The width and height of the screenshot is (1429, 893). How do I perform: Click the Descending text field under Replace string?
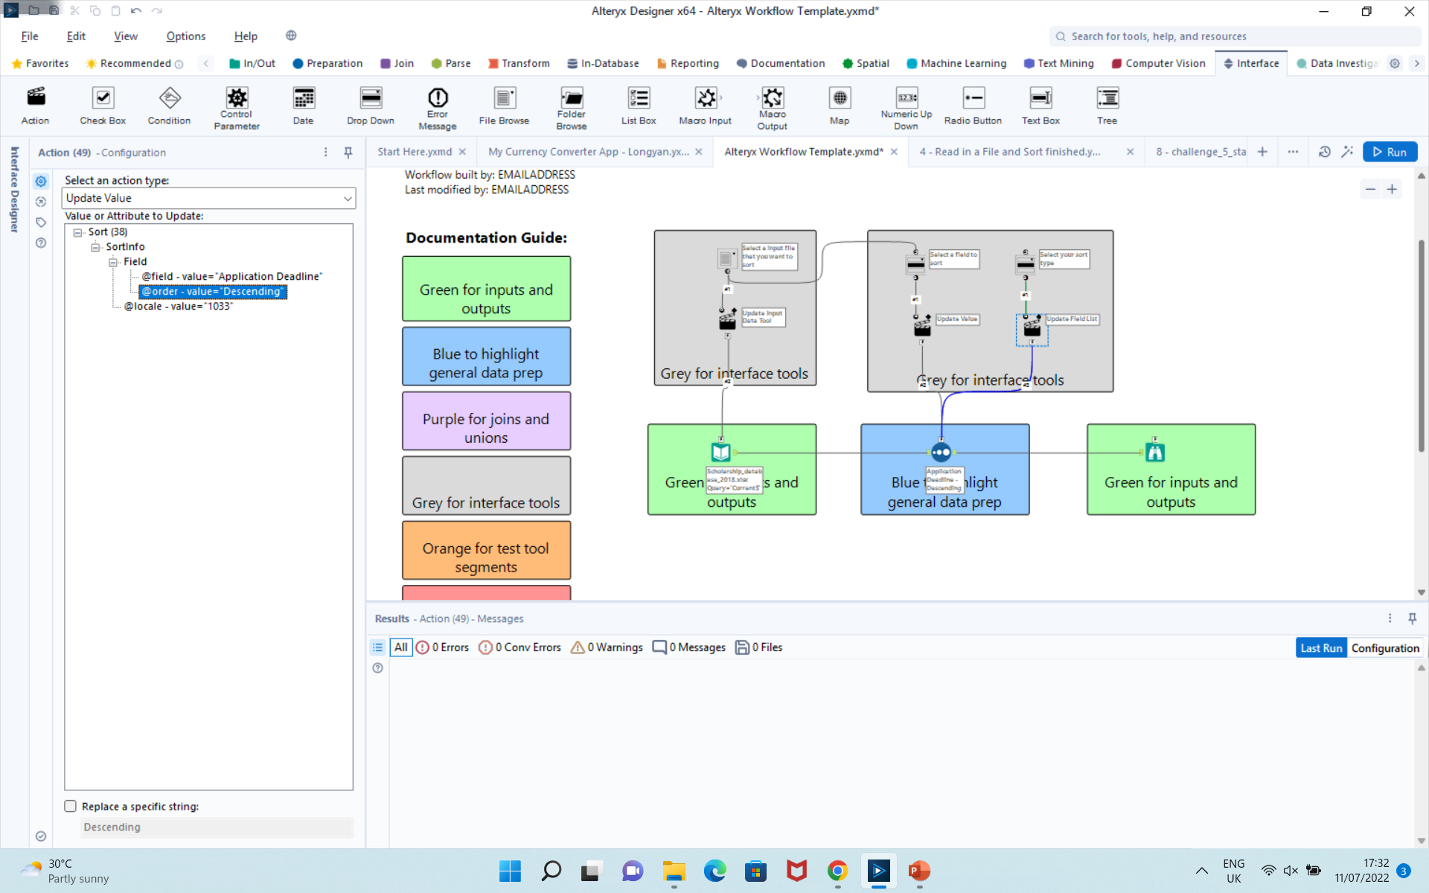tap(216, 827)
